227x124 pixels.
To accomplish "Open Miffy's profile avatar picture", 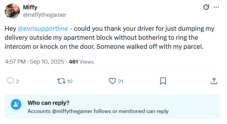I will pyautogui.click(x=12, y=11).
